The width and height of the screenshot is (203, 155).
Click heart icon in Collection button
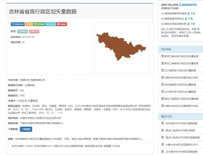(13, 24)
